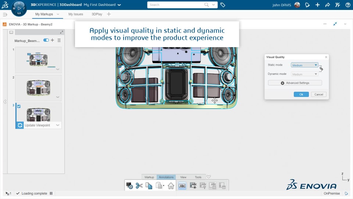Viewport: 353px width, 199px height.
Task: Toggle the left hamburger side menu
Action: tap(5, 14)
